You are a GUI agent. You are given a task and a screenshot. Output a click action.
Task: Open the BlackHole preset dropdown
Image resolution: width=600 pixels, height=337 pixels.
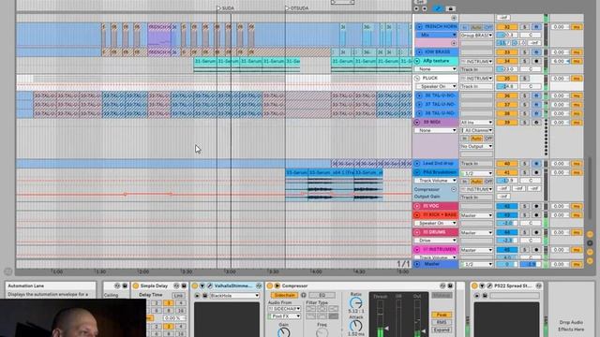pyautogui.click(x=234, y=296)
